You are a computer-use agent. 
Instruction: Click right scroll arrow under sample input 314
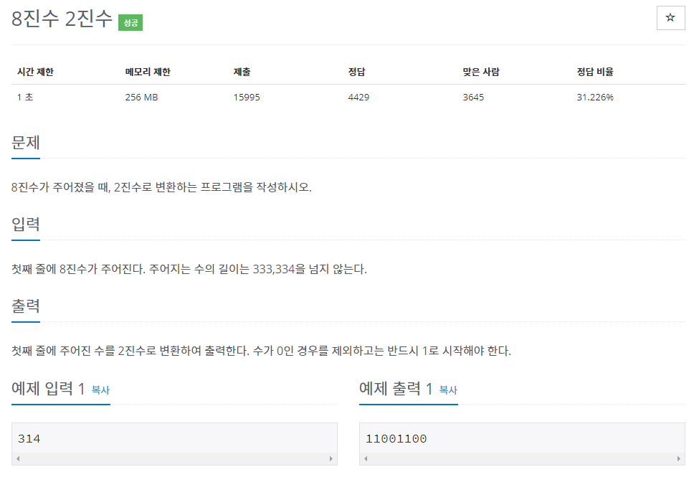point(331,458)
